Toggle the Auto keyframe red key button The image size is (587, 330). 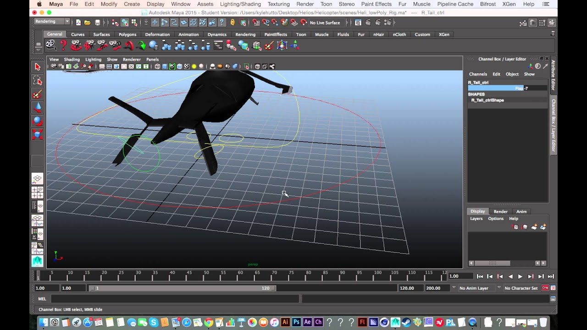(x=545, y=288)
